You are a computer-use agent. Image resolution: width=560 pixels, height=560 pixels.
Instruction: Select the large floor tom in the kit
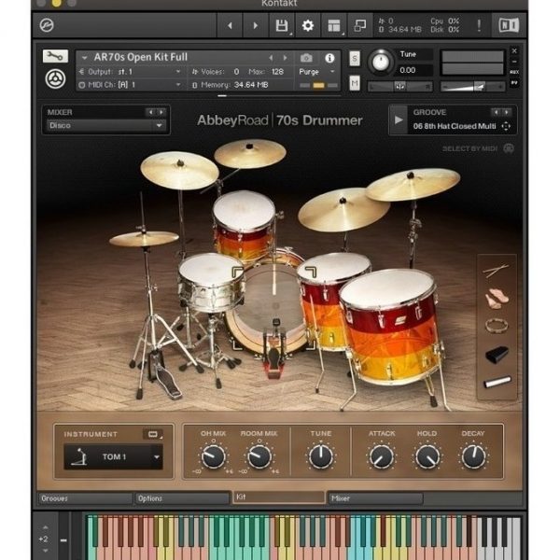390,325
